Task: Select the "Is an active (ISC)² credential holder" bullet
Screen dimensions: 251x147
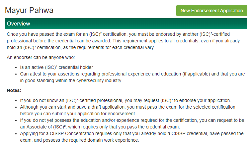Action: (x=56, y=67)
